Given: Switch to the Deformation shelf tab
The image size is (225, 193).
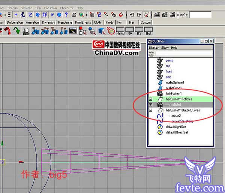Looking at the screenshot, I should pyautogui.click(x=15, y=22).
